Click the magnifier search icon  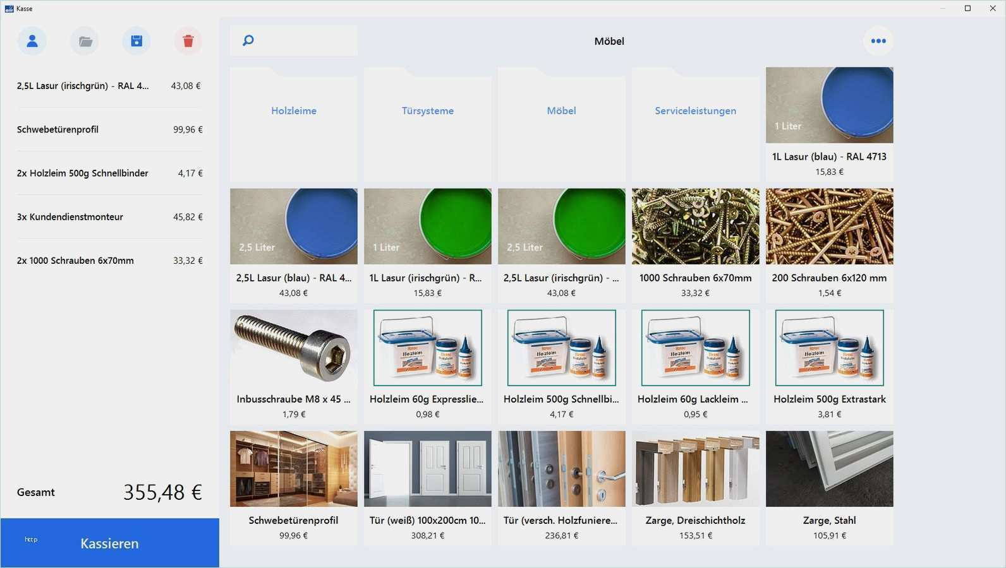248,40
